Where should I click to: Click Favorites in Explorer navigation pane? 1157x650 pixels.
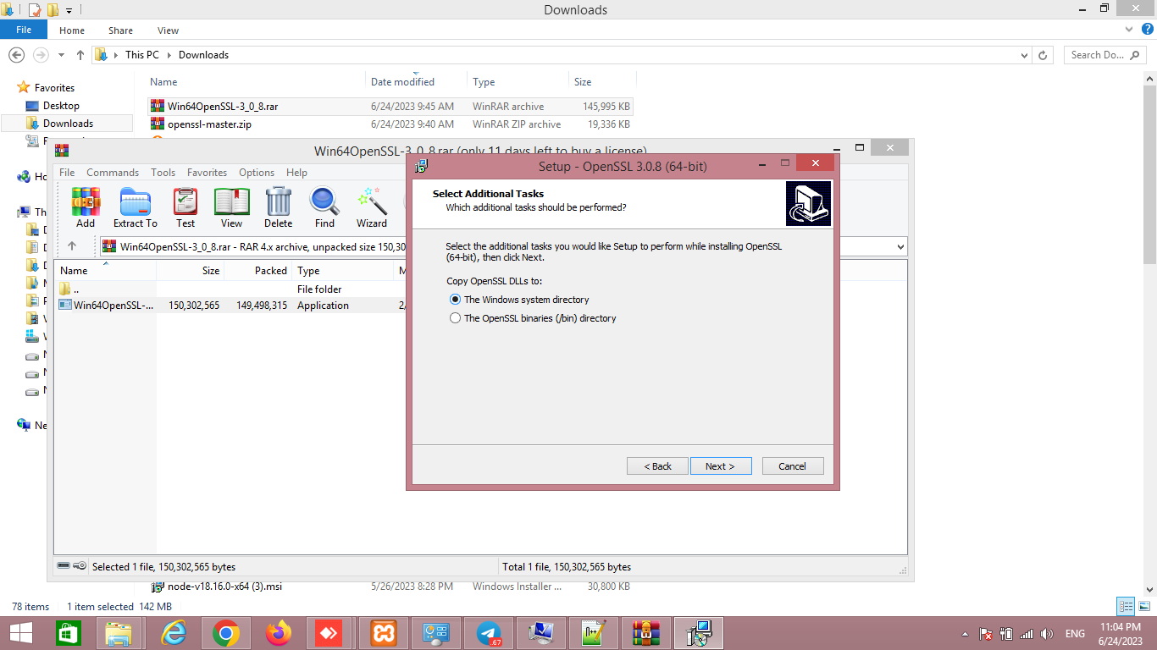tap(54, 88)
